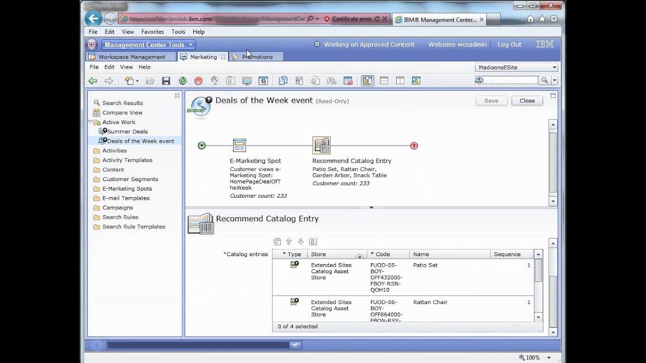Screen dimensions: 646x363
Task: Open browser Favorites menu
Action: [152, 32]
